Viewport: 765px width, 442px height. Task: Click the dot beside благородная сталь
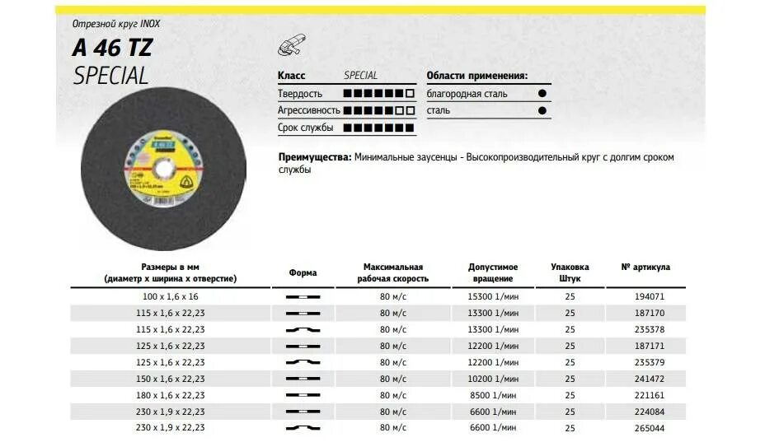[x=542, y=94]
